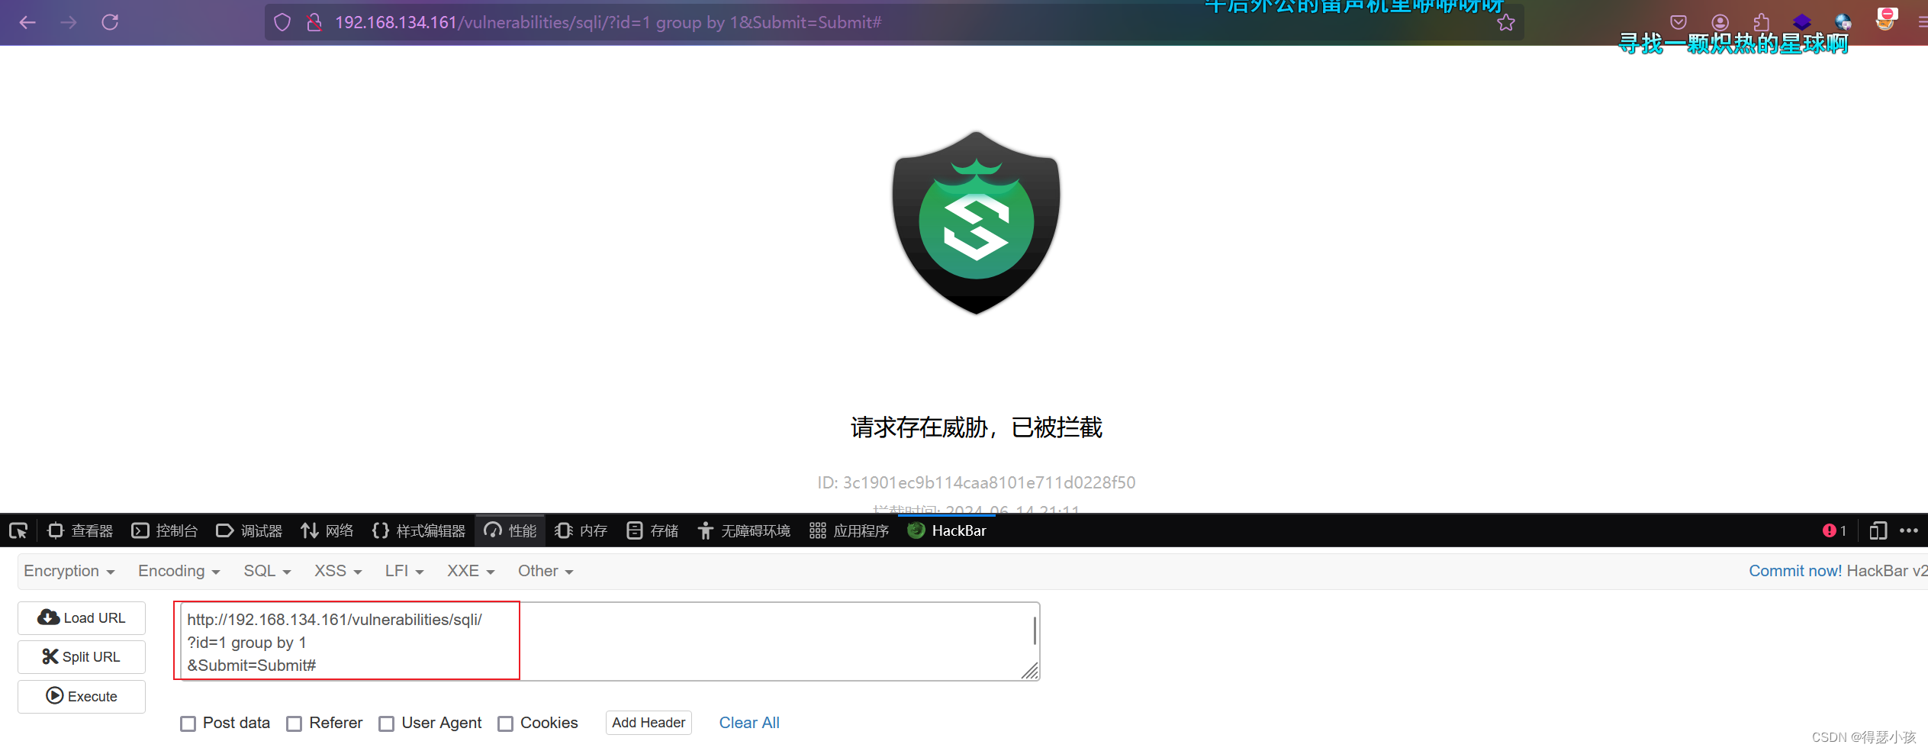Screen dimensions: 1928x751
Task: Show insecure connection lock info
Action: point(314,22)
